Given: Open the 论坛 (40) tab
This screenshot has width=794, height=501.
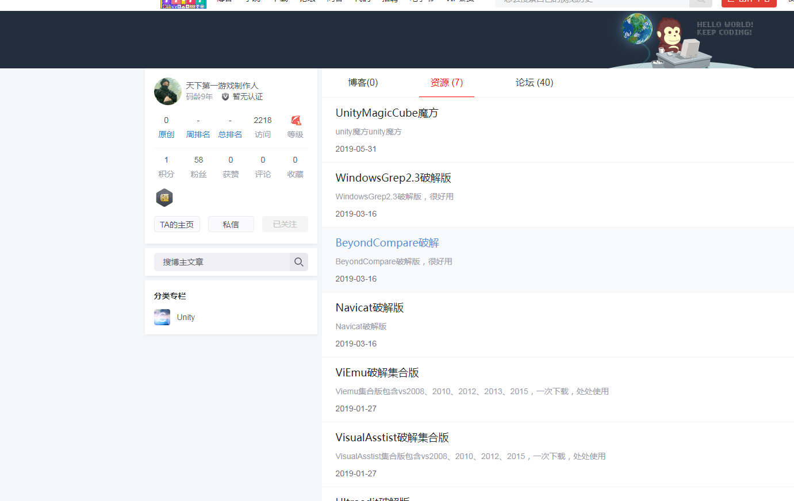Looking at the screenshot, I should pos(534,83).
